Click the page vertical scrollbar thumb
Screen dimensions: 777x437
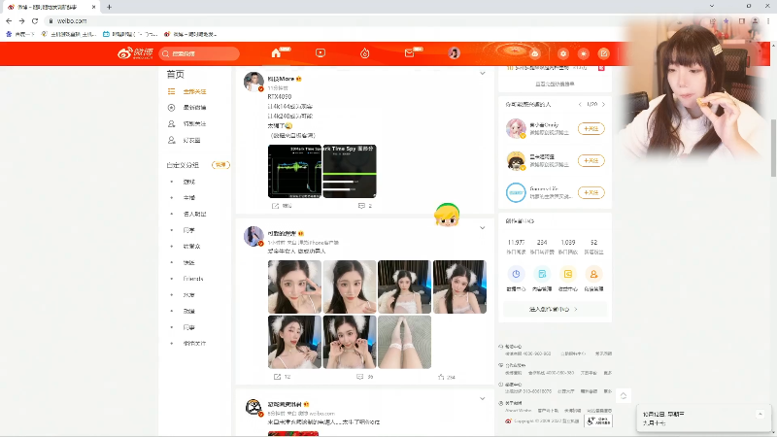coord(773,148)
